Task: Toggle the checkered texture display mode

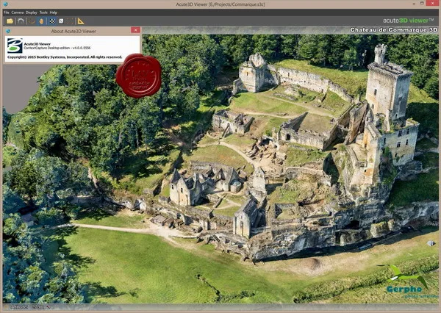Action: 52,21
